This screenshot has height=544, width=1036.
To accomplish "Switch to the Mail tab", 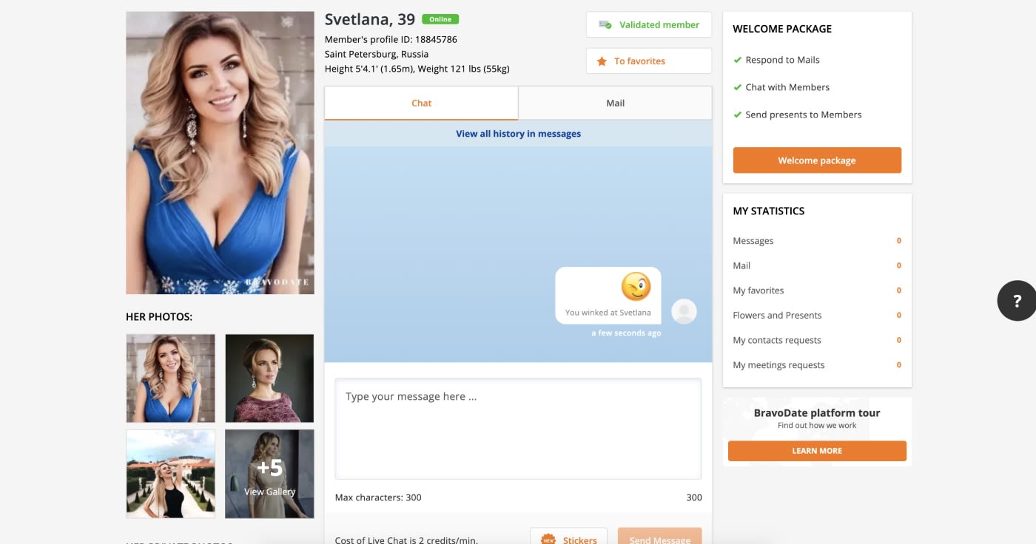I will [x=616, y=103].
